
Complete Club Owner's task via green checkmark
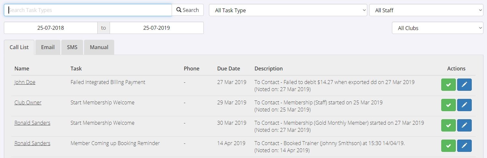(x=448, y=105)
